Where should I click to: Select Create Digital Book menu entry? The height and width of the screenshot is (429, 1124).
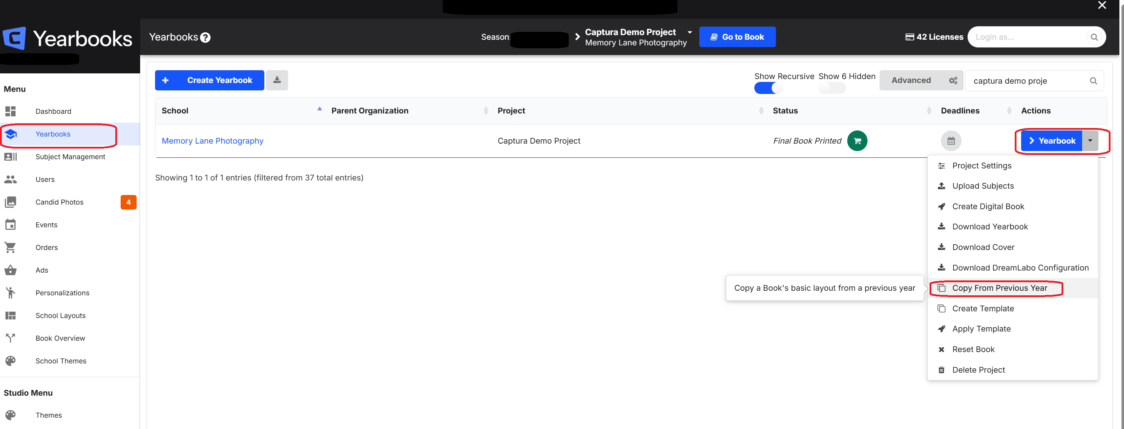[x=1012, y=206]
